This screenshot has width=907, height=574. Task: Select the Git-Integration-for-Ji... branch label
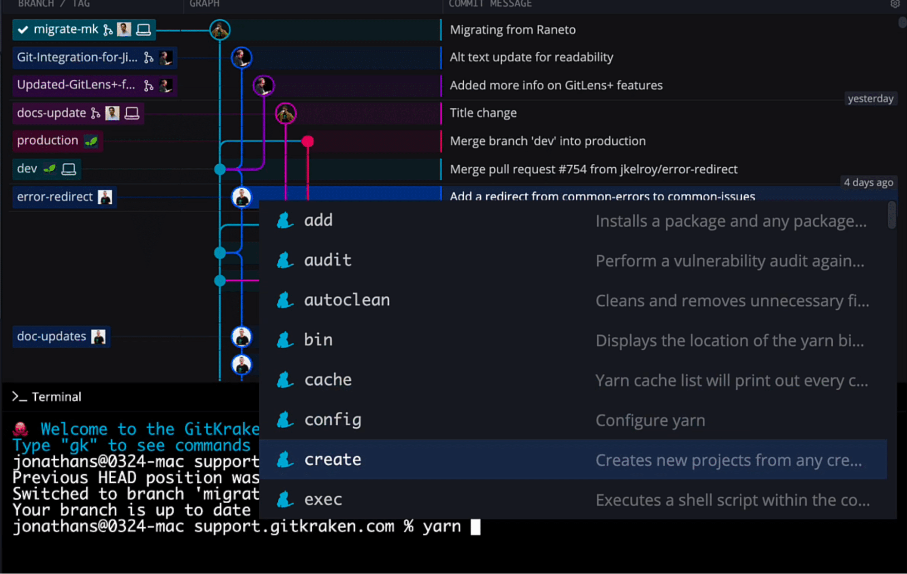pos(95,58)
